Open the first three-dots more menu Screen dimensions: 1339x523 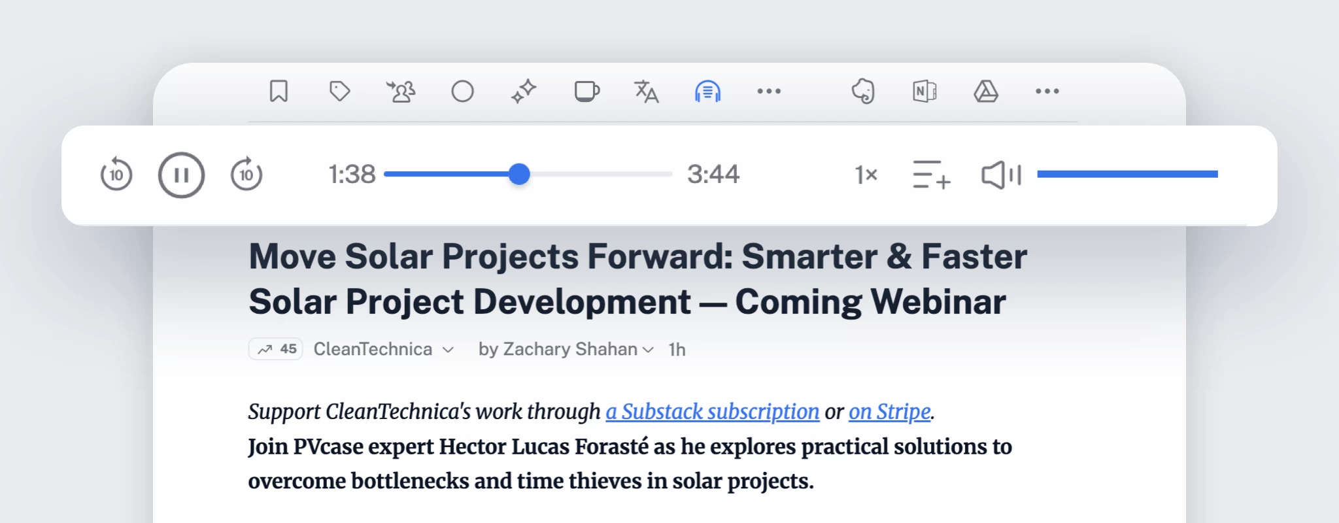pos(769,92)
